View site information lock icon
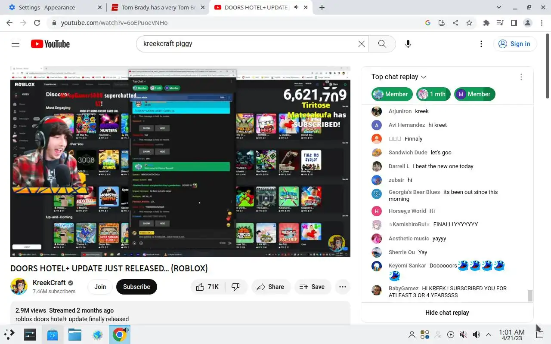This screenshot has width=551, height=344. (54, 23)
